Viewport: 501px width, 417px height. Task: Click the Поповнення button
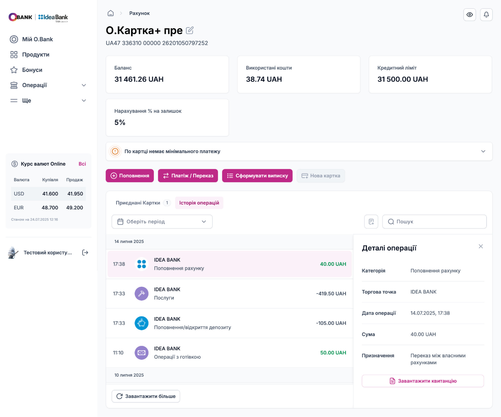click(130, 176)
